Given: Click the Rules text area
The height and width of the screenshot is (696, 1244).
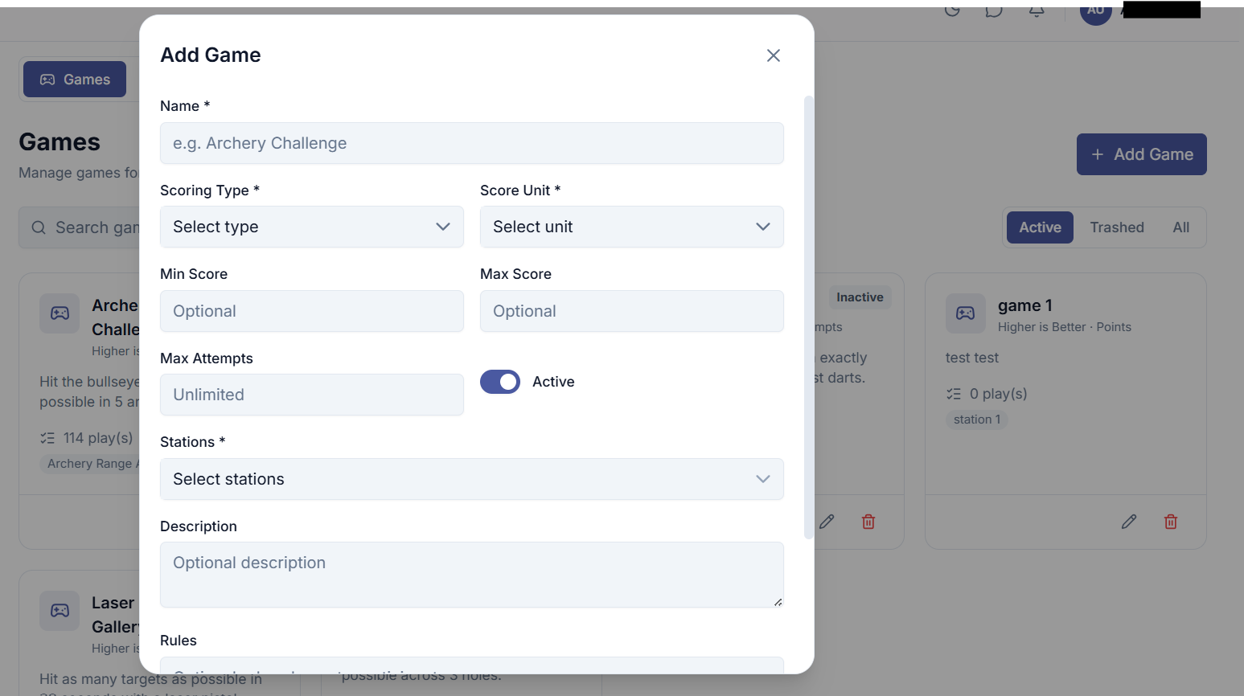Looking at the screenshot, I should pos(472,665).
